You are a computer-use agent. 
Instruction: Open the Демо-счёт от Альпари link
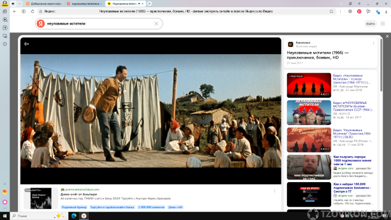coord(79,194)
